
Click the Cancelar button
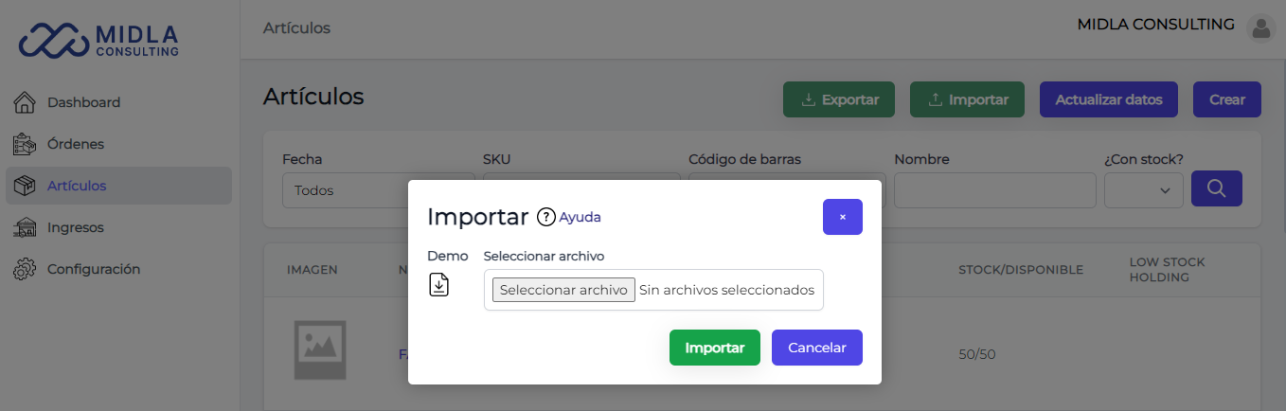(817, 348)
